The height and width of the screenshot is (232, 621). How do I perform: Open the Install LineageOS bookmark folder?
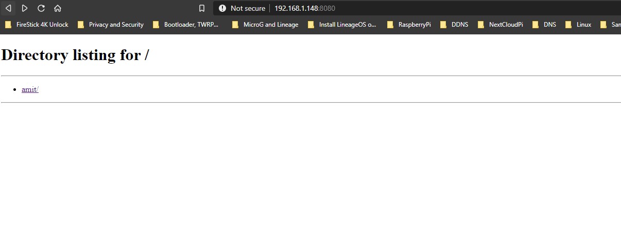tap(342, 25)
